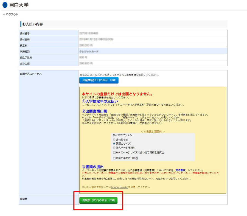The height and width of the screenshot is (216, 247).
Task: Click the ②出願書類印刷 heading
Action: point(94,111)
